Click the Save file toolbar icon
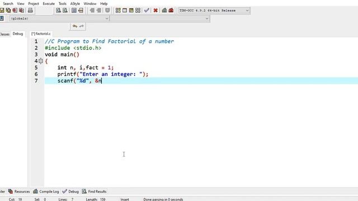This screenshot has height=201, width=358. pyautogui.click(x=2, y=10)
